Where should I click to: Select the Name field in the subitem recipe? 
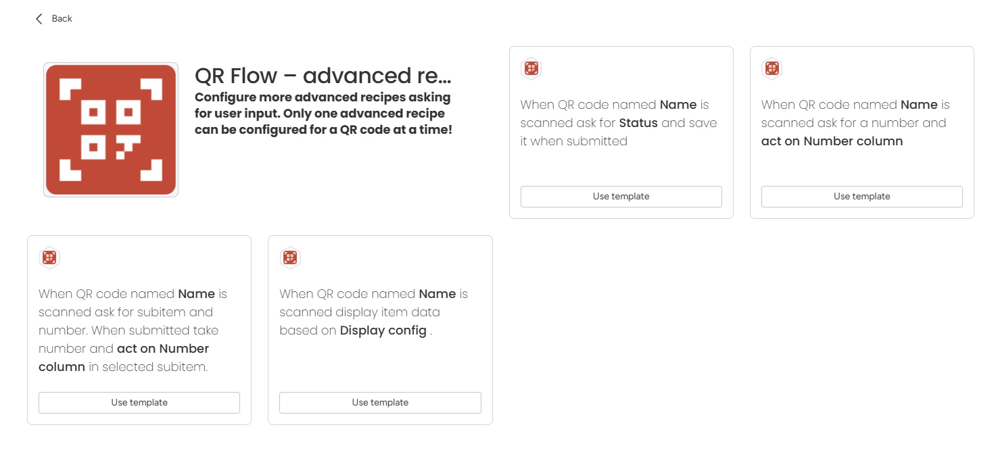196,294
